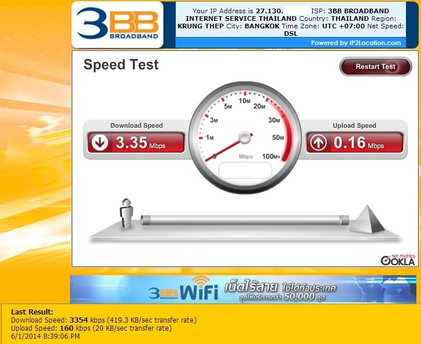Click the upload arrow icon
Image resolution: width=421 pixels, height=344 pixels.
pyautogui.click(x=319, y=142)
